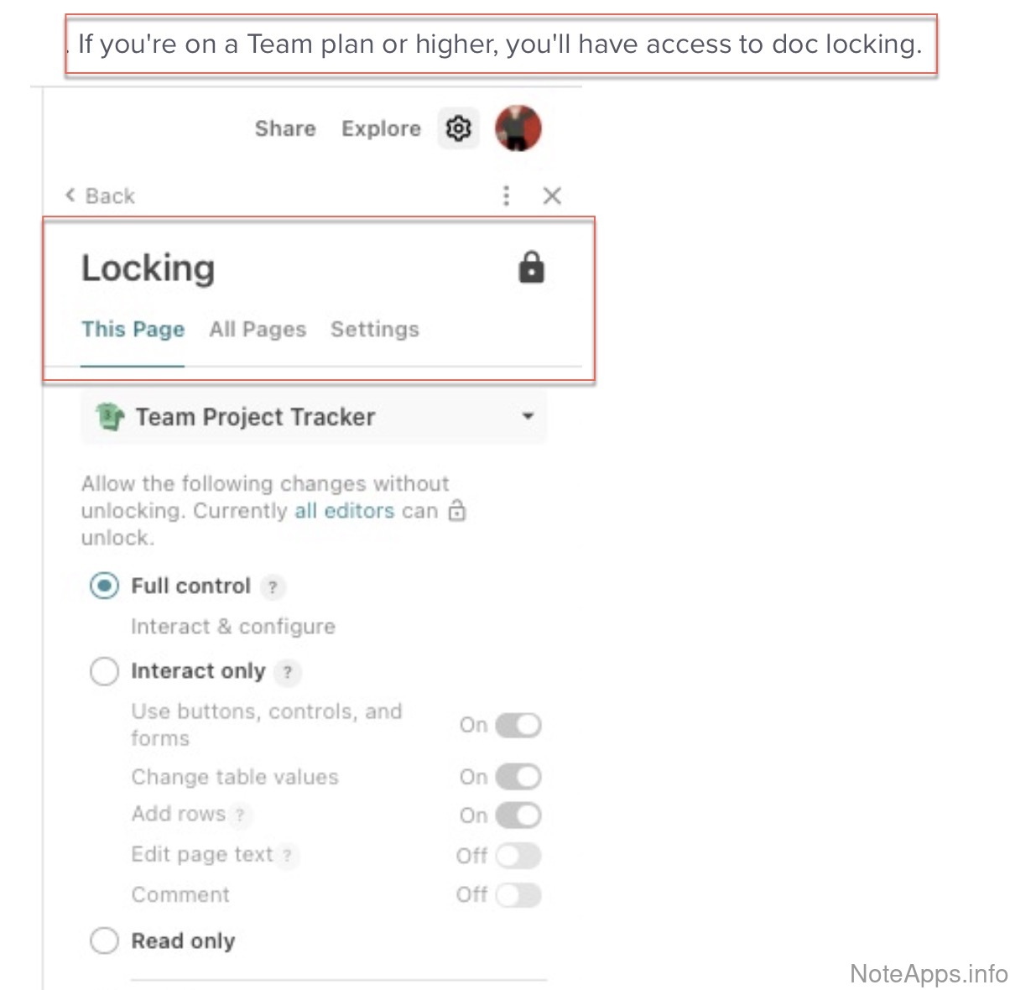Click help icon next to Edit page text
Image resolution: width=1010 pixels, height=990 pixels.
coord(287,855)
